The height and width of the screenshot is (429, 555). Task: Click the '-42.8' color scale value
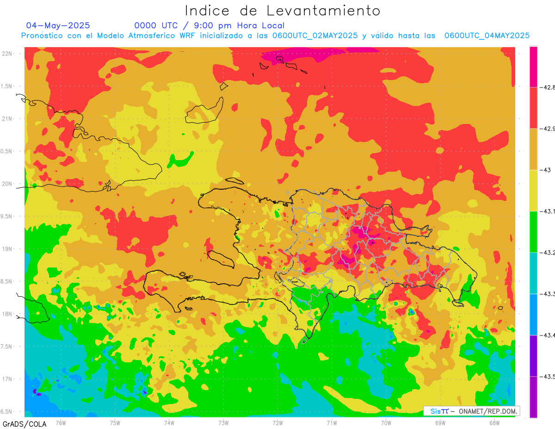pyautogui.click(x=547, y=87)
